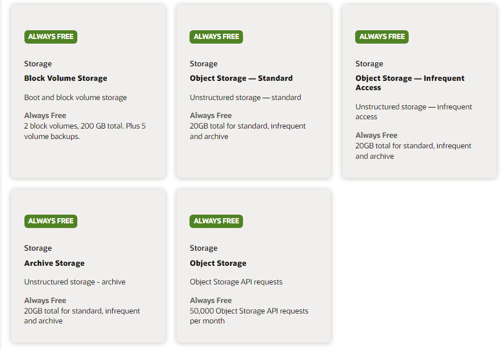Click the 50,000 Object Storage API requests text
This screenshot has width=504, height=349.
249,311
